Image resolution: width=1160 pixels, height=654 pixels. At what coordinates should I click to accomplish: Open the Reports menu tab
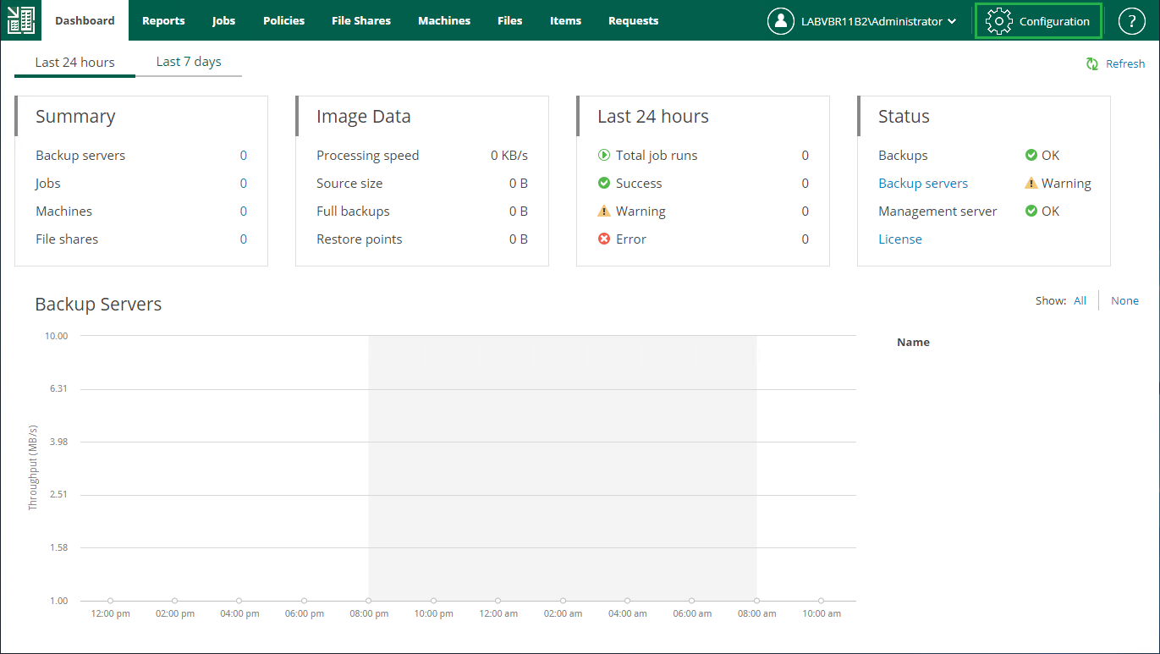[x=163, y=21]
